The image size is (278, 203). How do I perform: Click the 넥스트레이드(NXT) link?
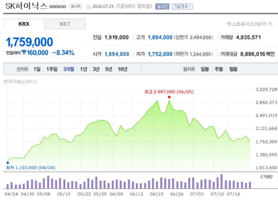point(247,24)
